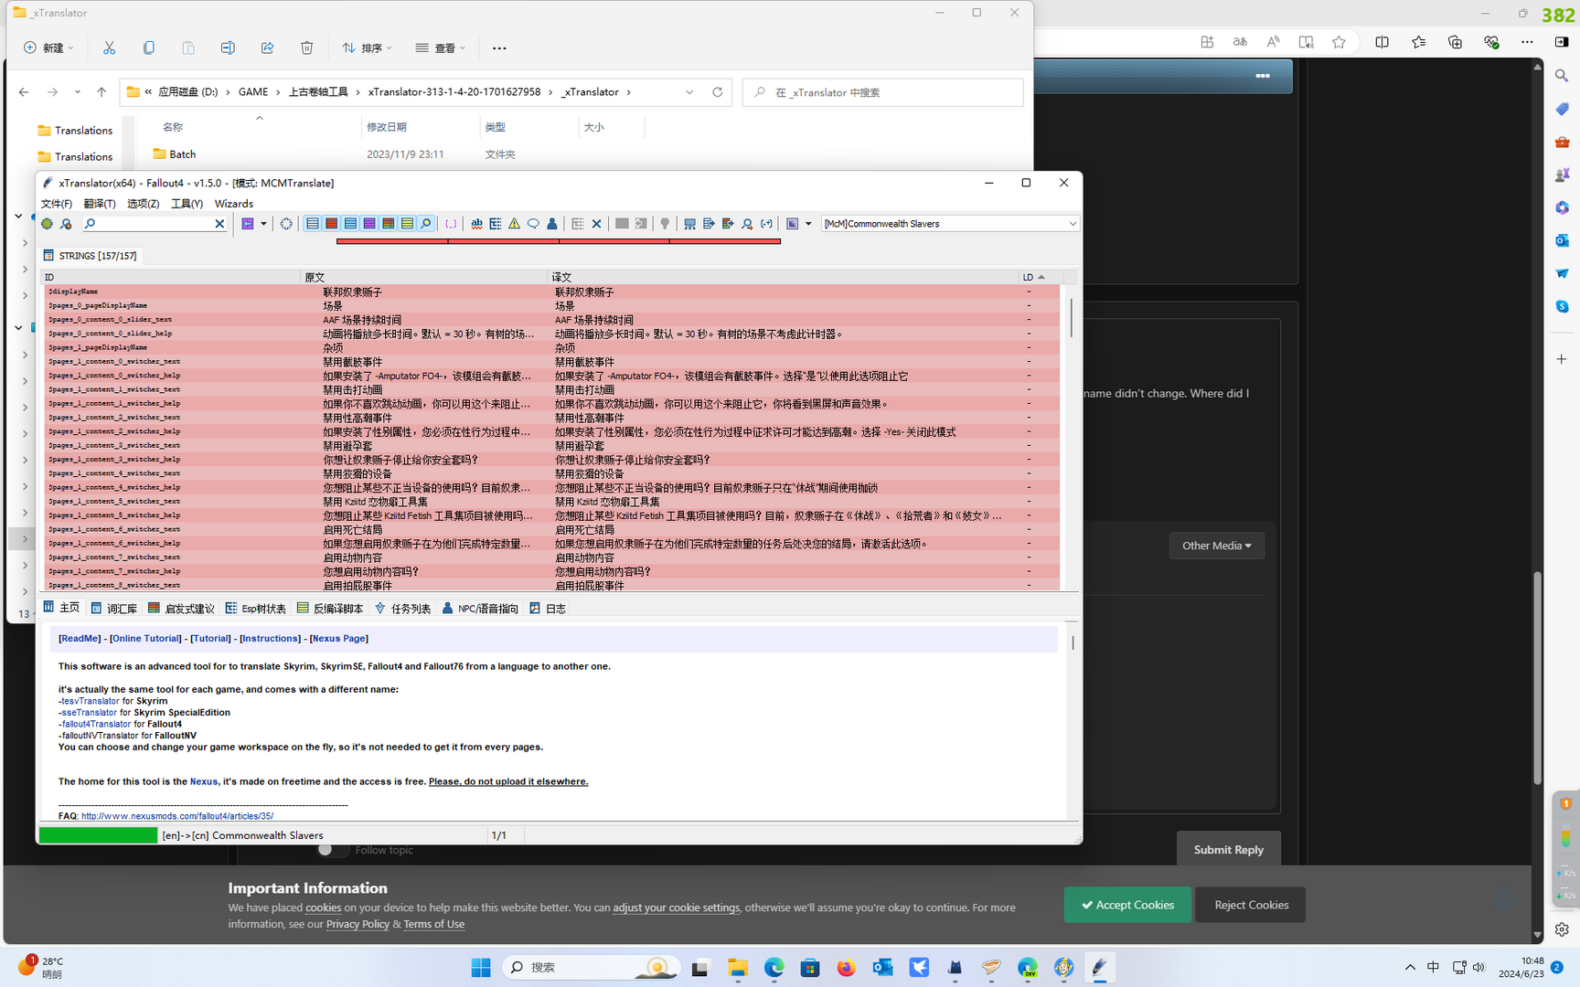Open Edge settings and more ellipsis menu
The height and width of the screenshot is (987, 1580).
coord(1527,42)
